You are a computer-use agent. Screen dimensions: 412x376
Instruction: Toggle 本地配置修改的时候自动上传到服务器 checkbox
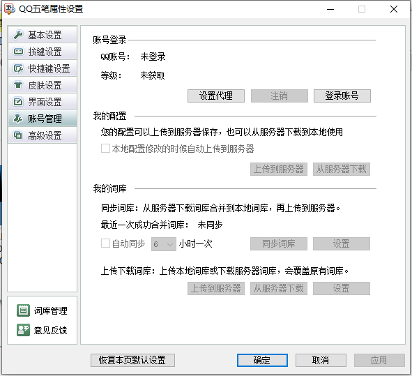tap(106, 149)
